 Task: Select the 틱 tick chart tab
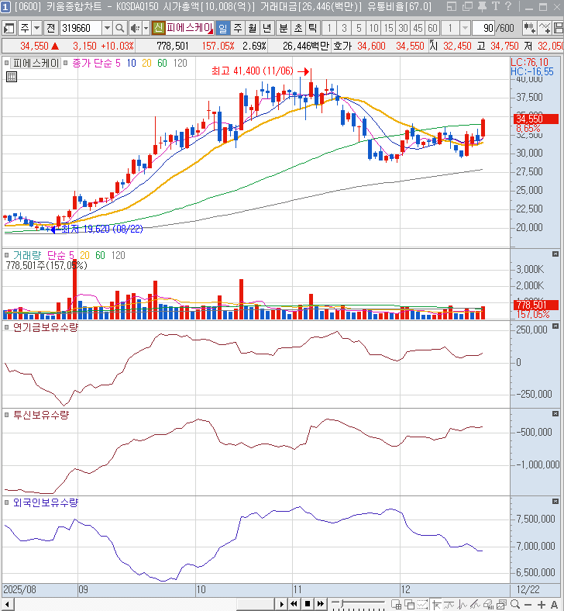pyautogui.click(x=312, y=28)
